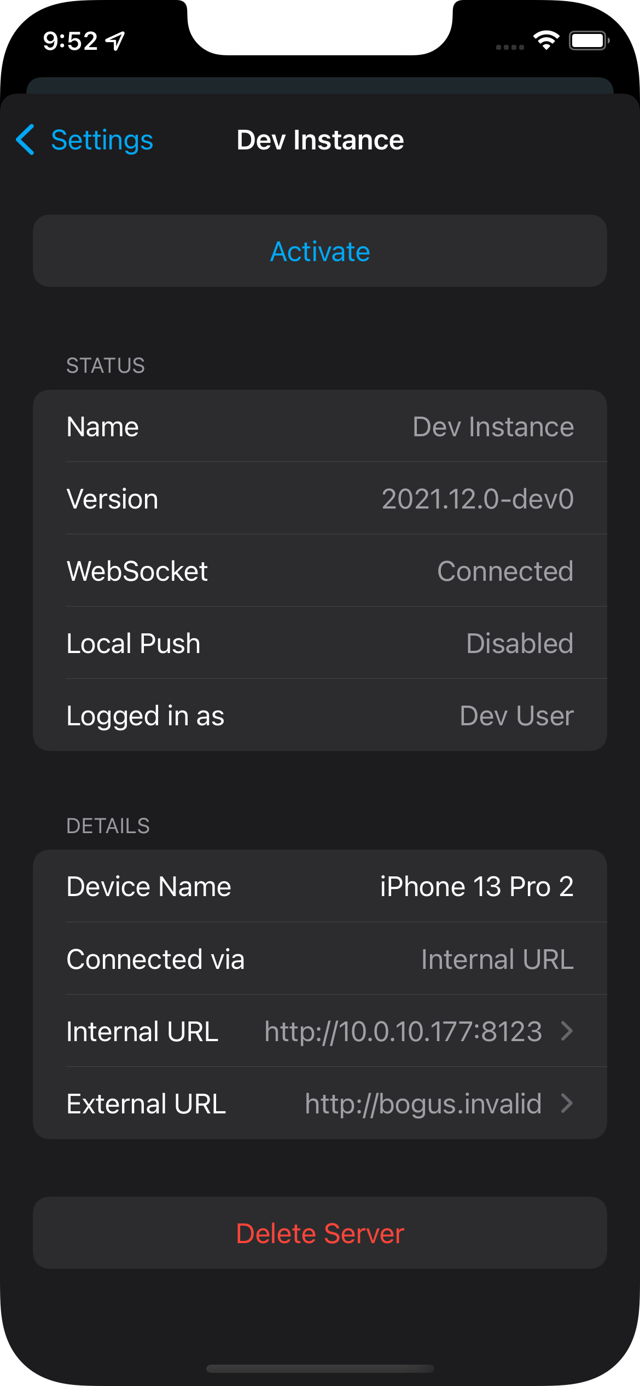Tap the Local Push Disabled row
640x1386 pixels.
click(x=319, y=643)
